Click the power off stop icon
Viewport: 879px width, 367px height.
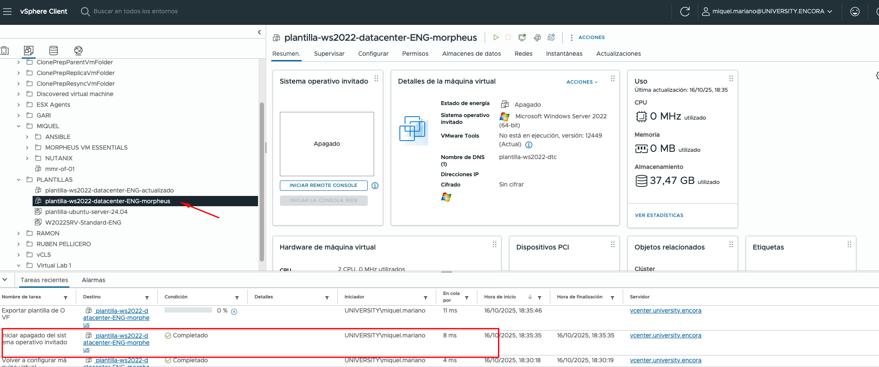point(508,38)
